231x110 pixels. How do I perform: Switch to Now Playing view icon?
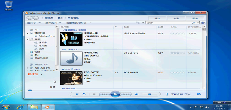tap(199, 94)
